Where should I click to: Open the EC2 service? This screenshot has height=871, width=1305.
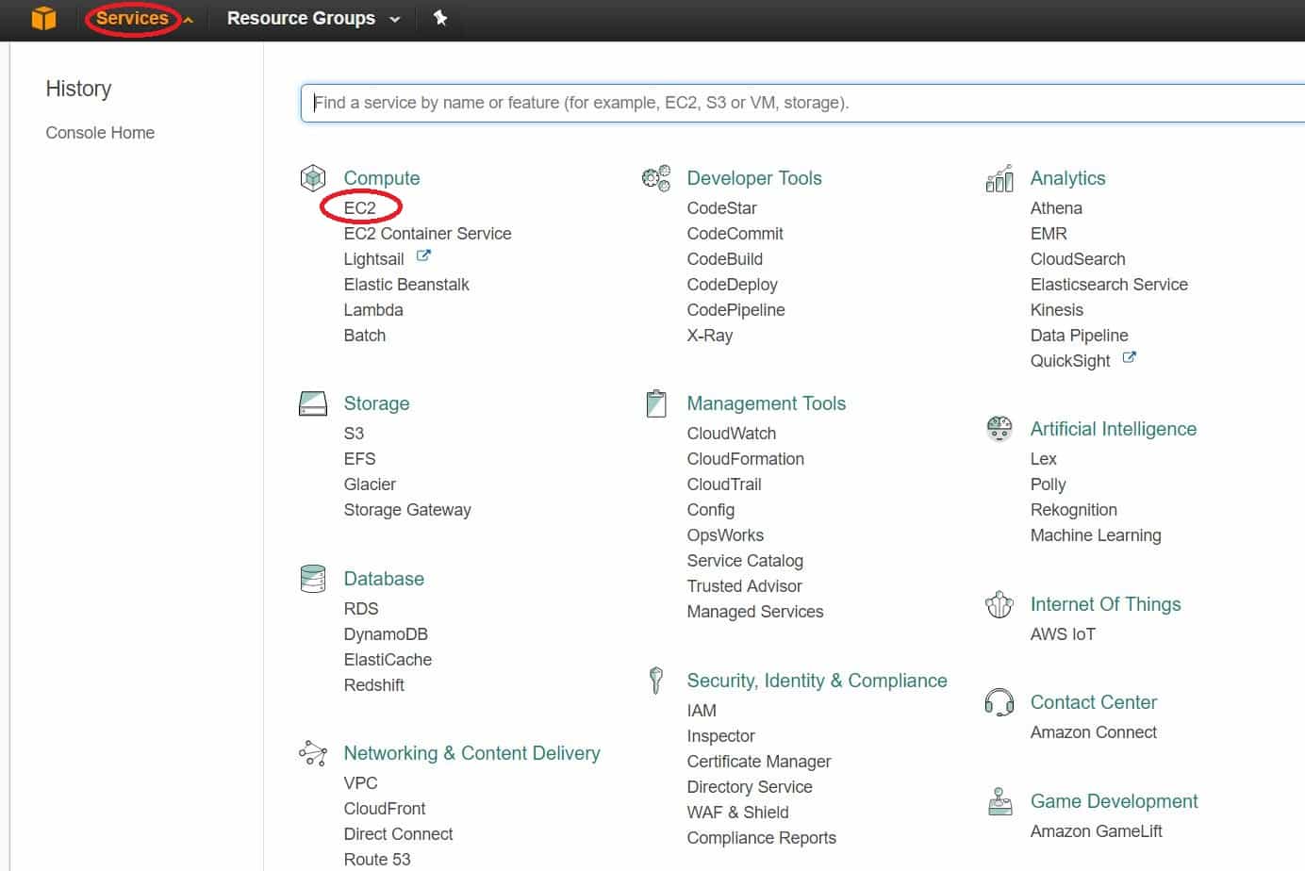click(x=360, y=208)
